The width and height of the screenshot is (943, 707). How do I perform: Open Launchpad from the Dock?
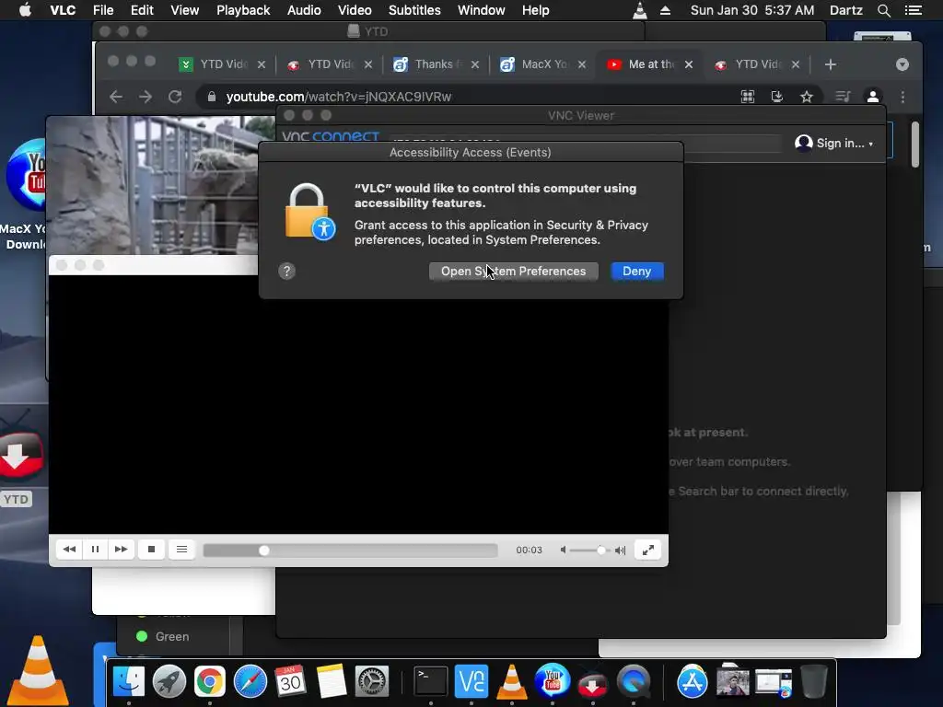pos(169,682)
